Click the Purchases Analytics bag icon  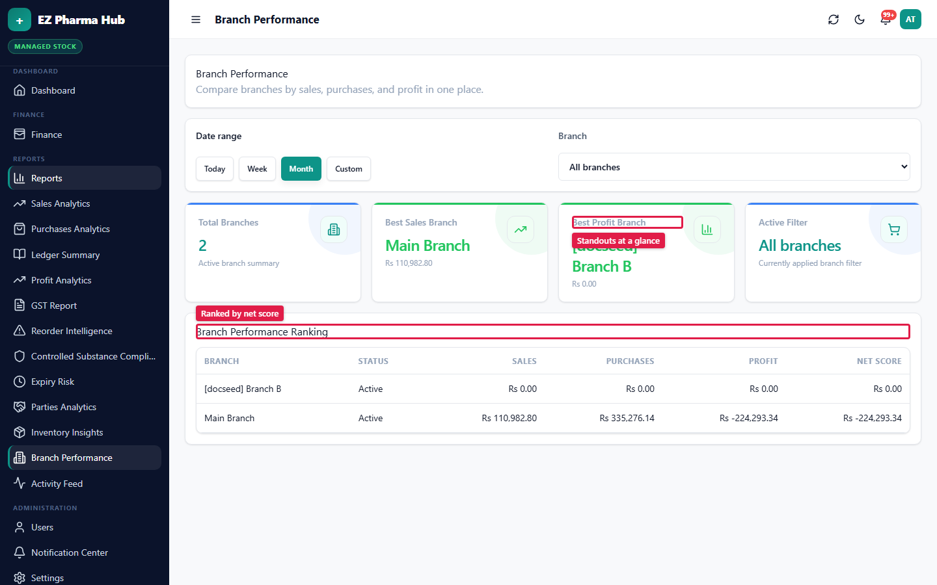tap(20, 229)
